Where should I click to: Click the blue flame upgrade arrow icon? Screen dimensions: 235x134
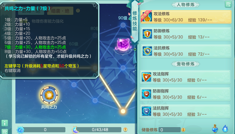click(225, 129)
